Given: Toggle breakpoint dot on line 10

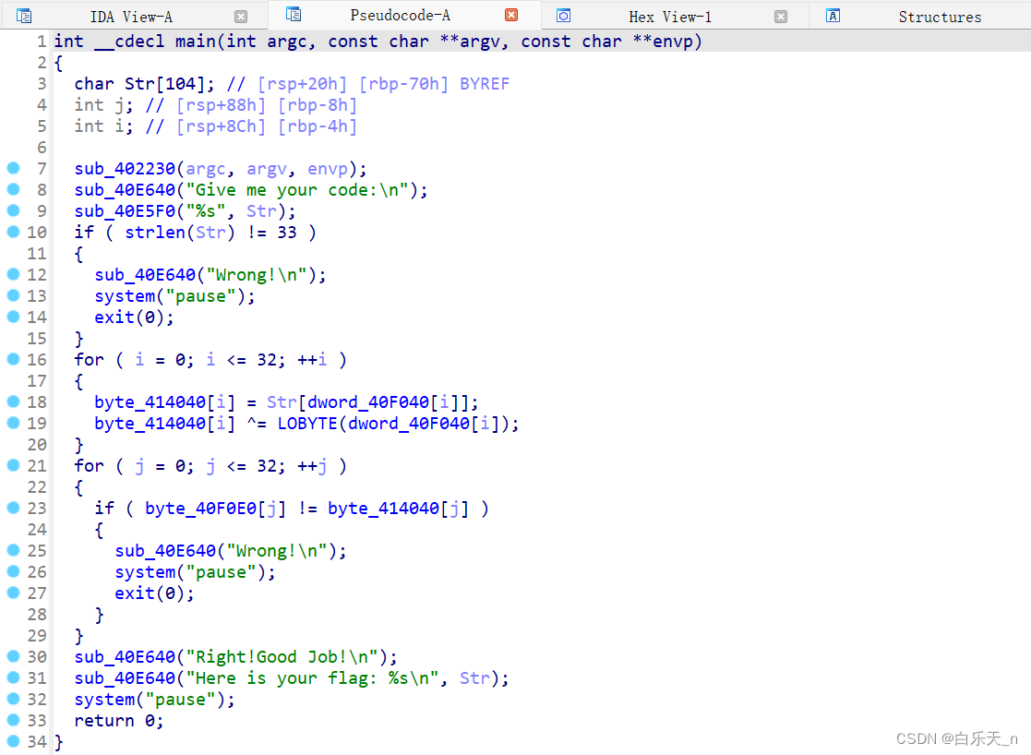Looking at the screenshot, I should 13,232.
